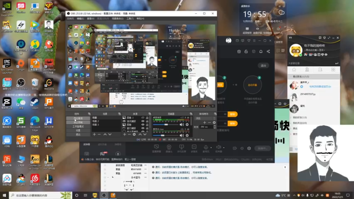Click upper orange copy button in Douyu
This screenshot has width=354, height=199.
[x=232, y=114]
